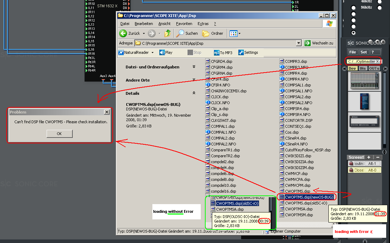
Task: Open the Views dropdown arrow
Action: click(239, 34)
